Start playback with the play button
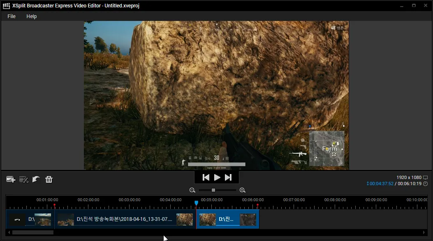Viewport: 433px width, 241px height. point(217,177)
